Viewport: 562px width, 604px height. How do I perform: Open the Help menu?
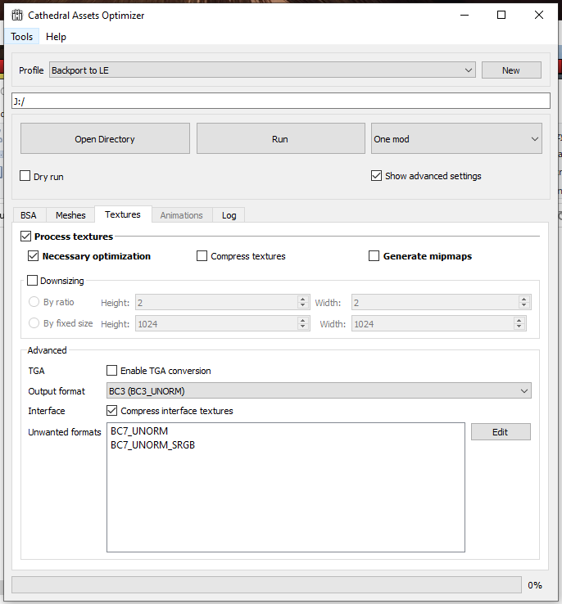click(x=56, y=37)
